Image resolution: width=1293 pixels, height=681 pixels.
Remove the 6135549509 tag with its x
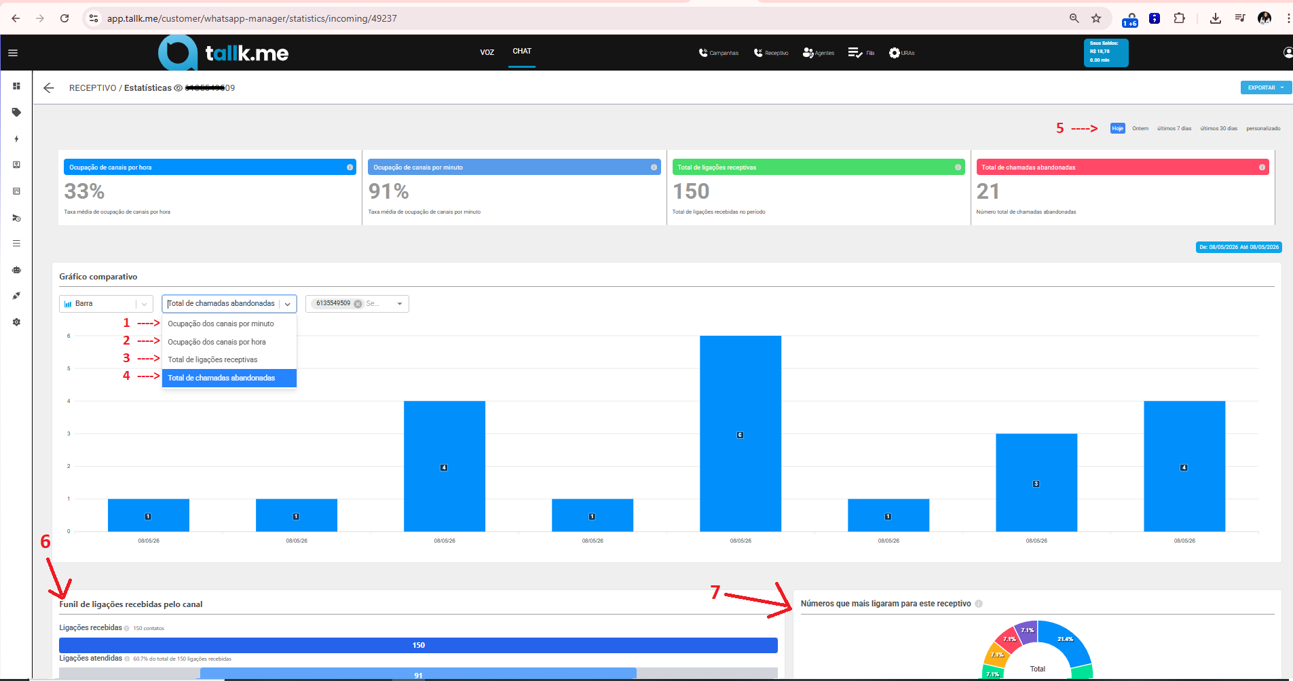[358, 304]
